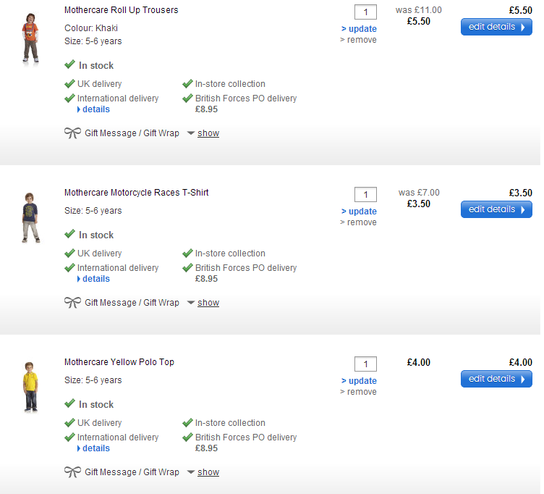The width and height of the screenshot is (544, 494).
Task: Remove Yellow Polo Top from the basket
Action: pos(359,392)
